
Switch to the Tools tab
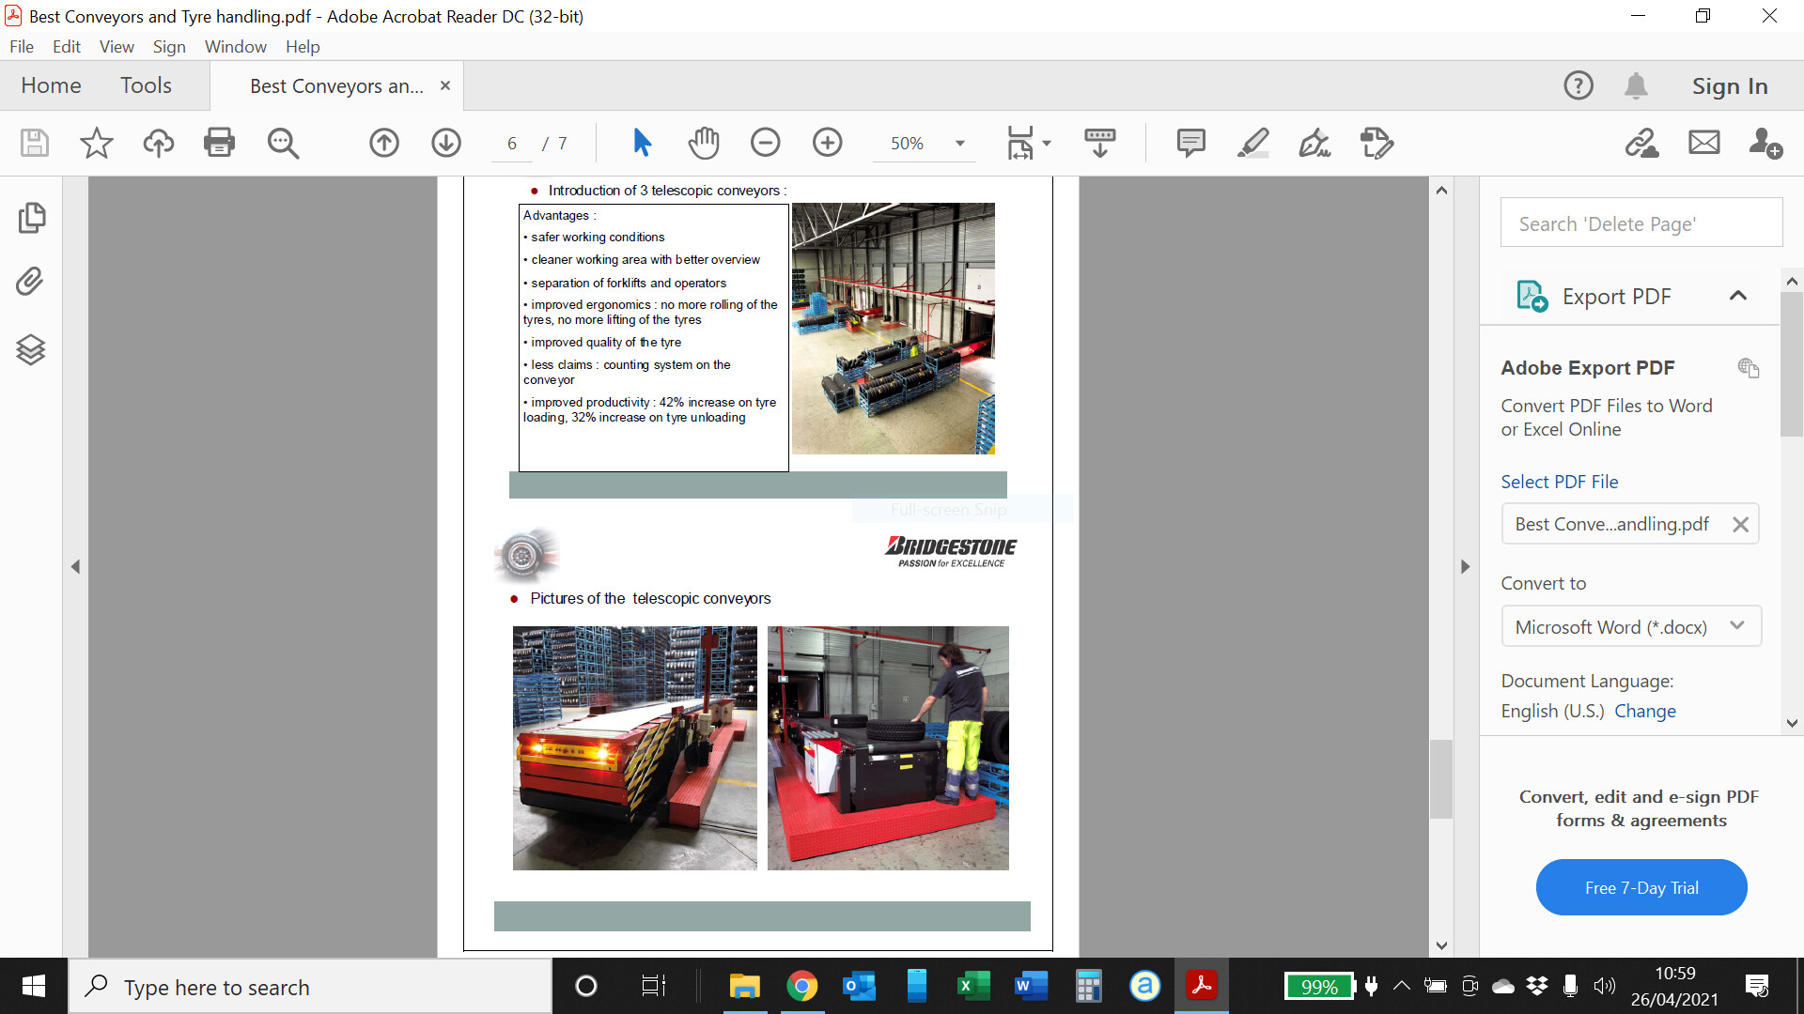[x=146, y=85]
